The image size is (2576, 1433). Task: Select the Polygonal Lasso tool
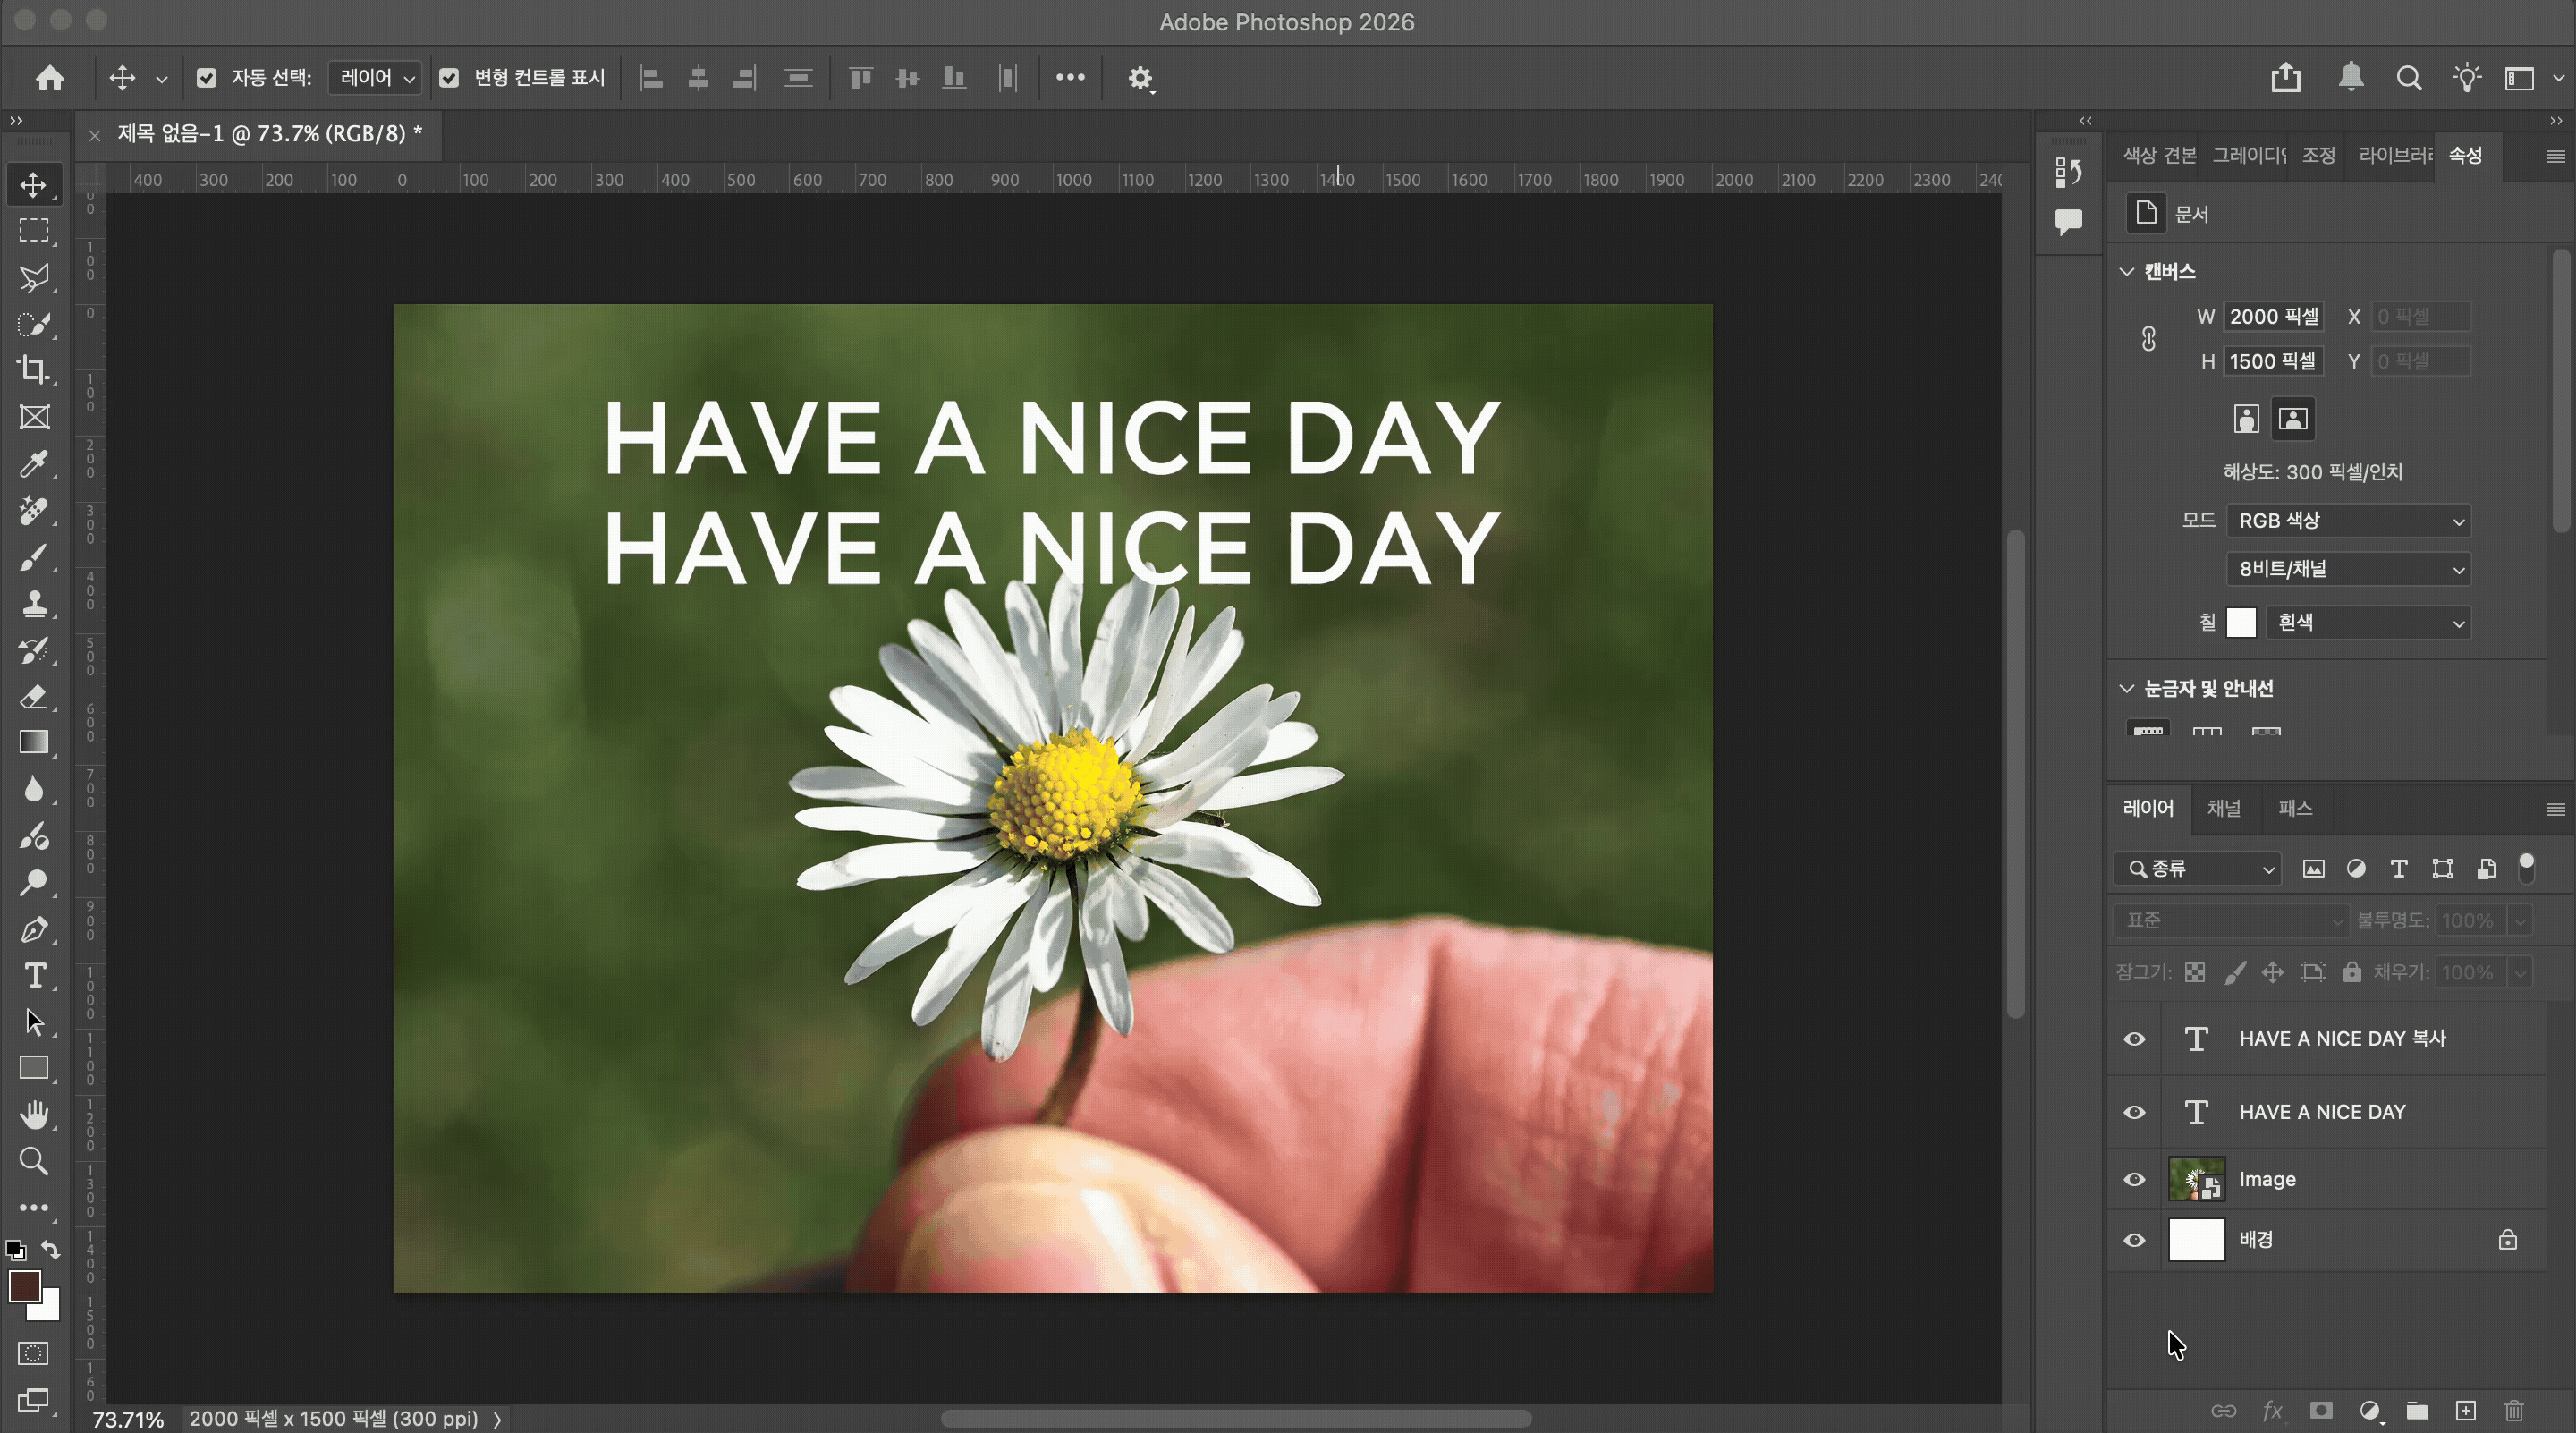(x=33, y=278)
